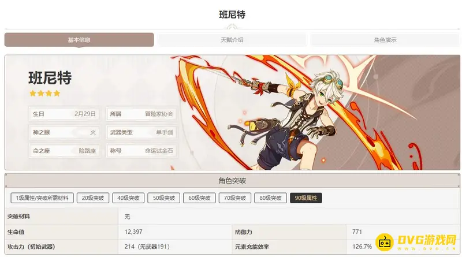Click the ornament emblem below the page title
This screenshot has width=462, height=257.
(x=232, y=27)
